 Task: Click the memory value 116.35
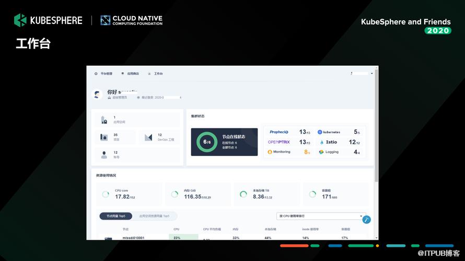192,197
